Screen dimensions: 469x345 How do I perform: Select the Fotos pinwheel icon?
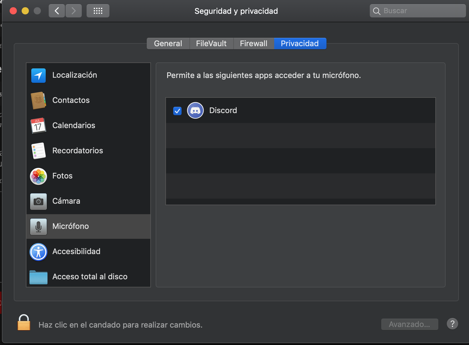coord(38,176)
